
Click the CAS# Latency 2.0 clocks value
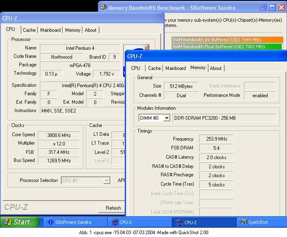[216, 157]
